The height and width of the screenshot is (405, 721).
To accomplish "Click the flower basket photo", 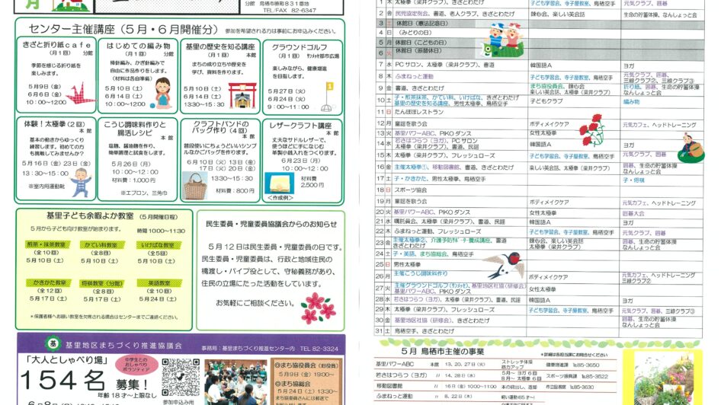I will (x=663, y=378).
